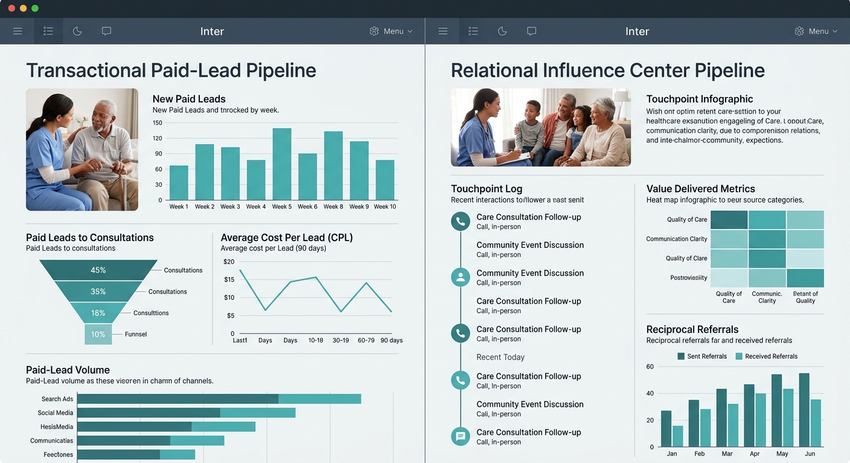Click the 'Recent Today' label in the Touchpoint Log

[x=500, y=357]
